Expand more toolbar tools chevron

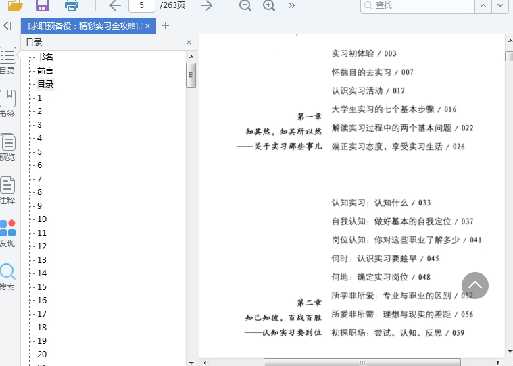click(292, 5)
